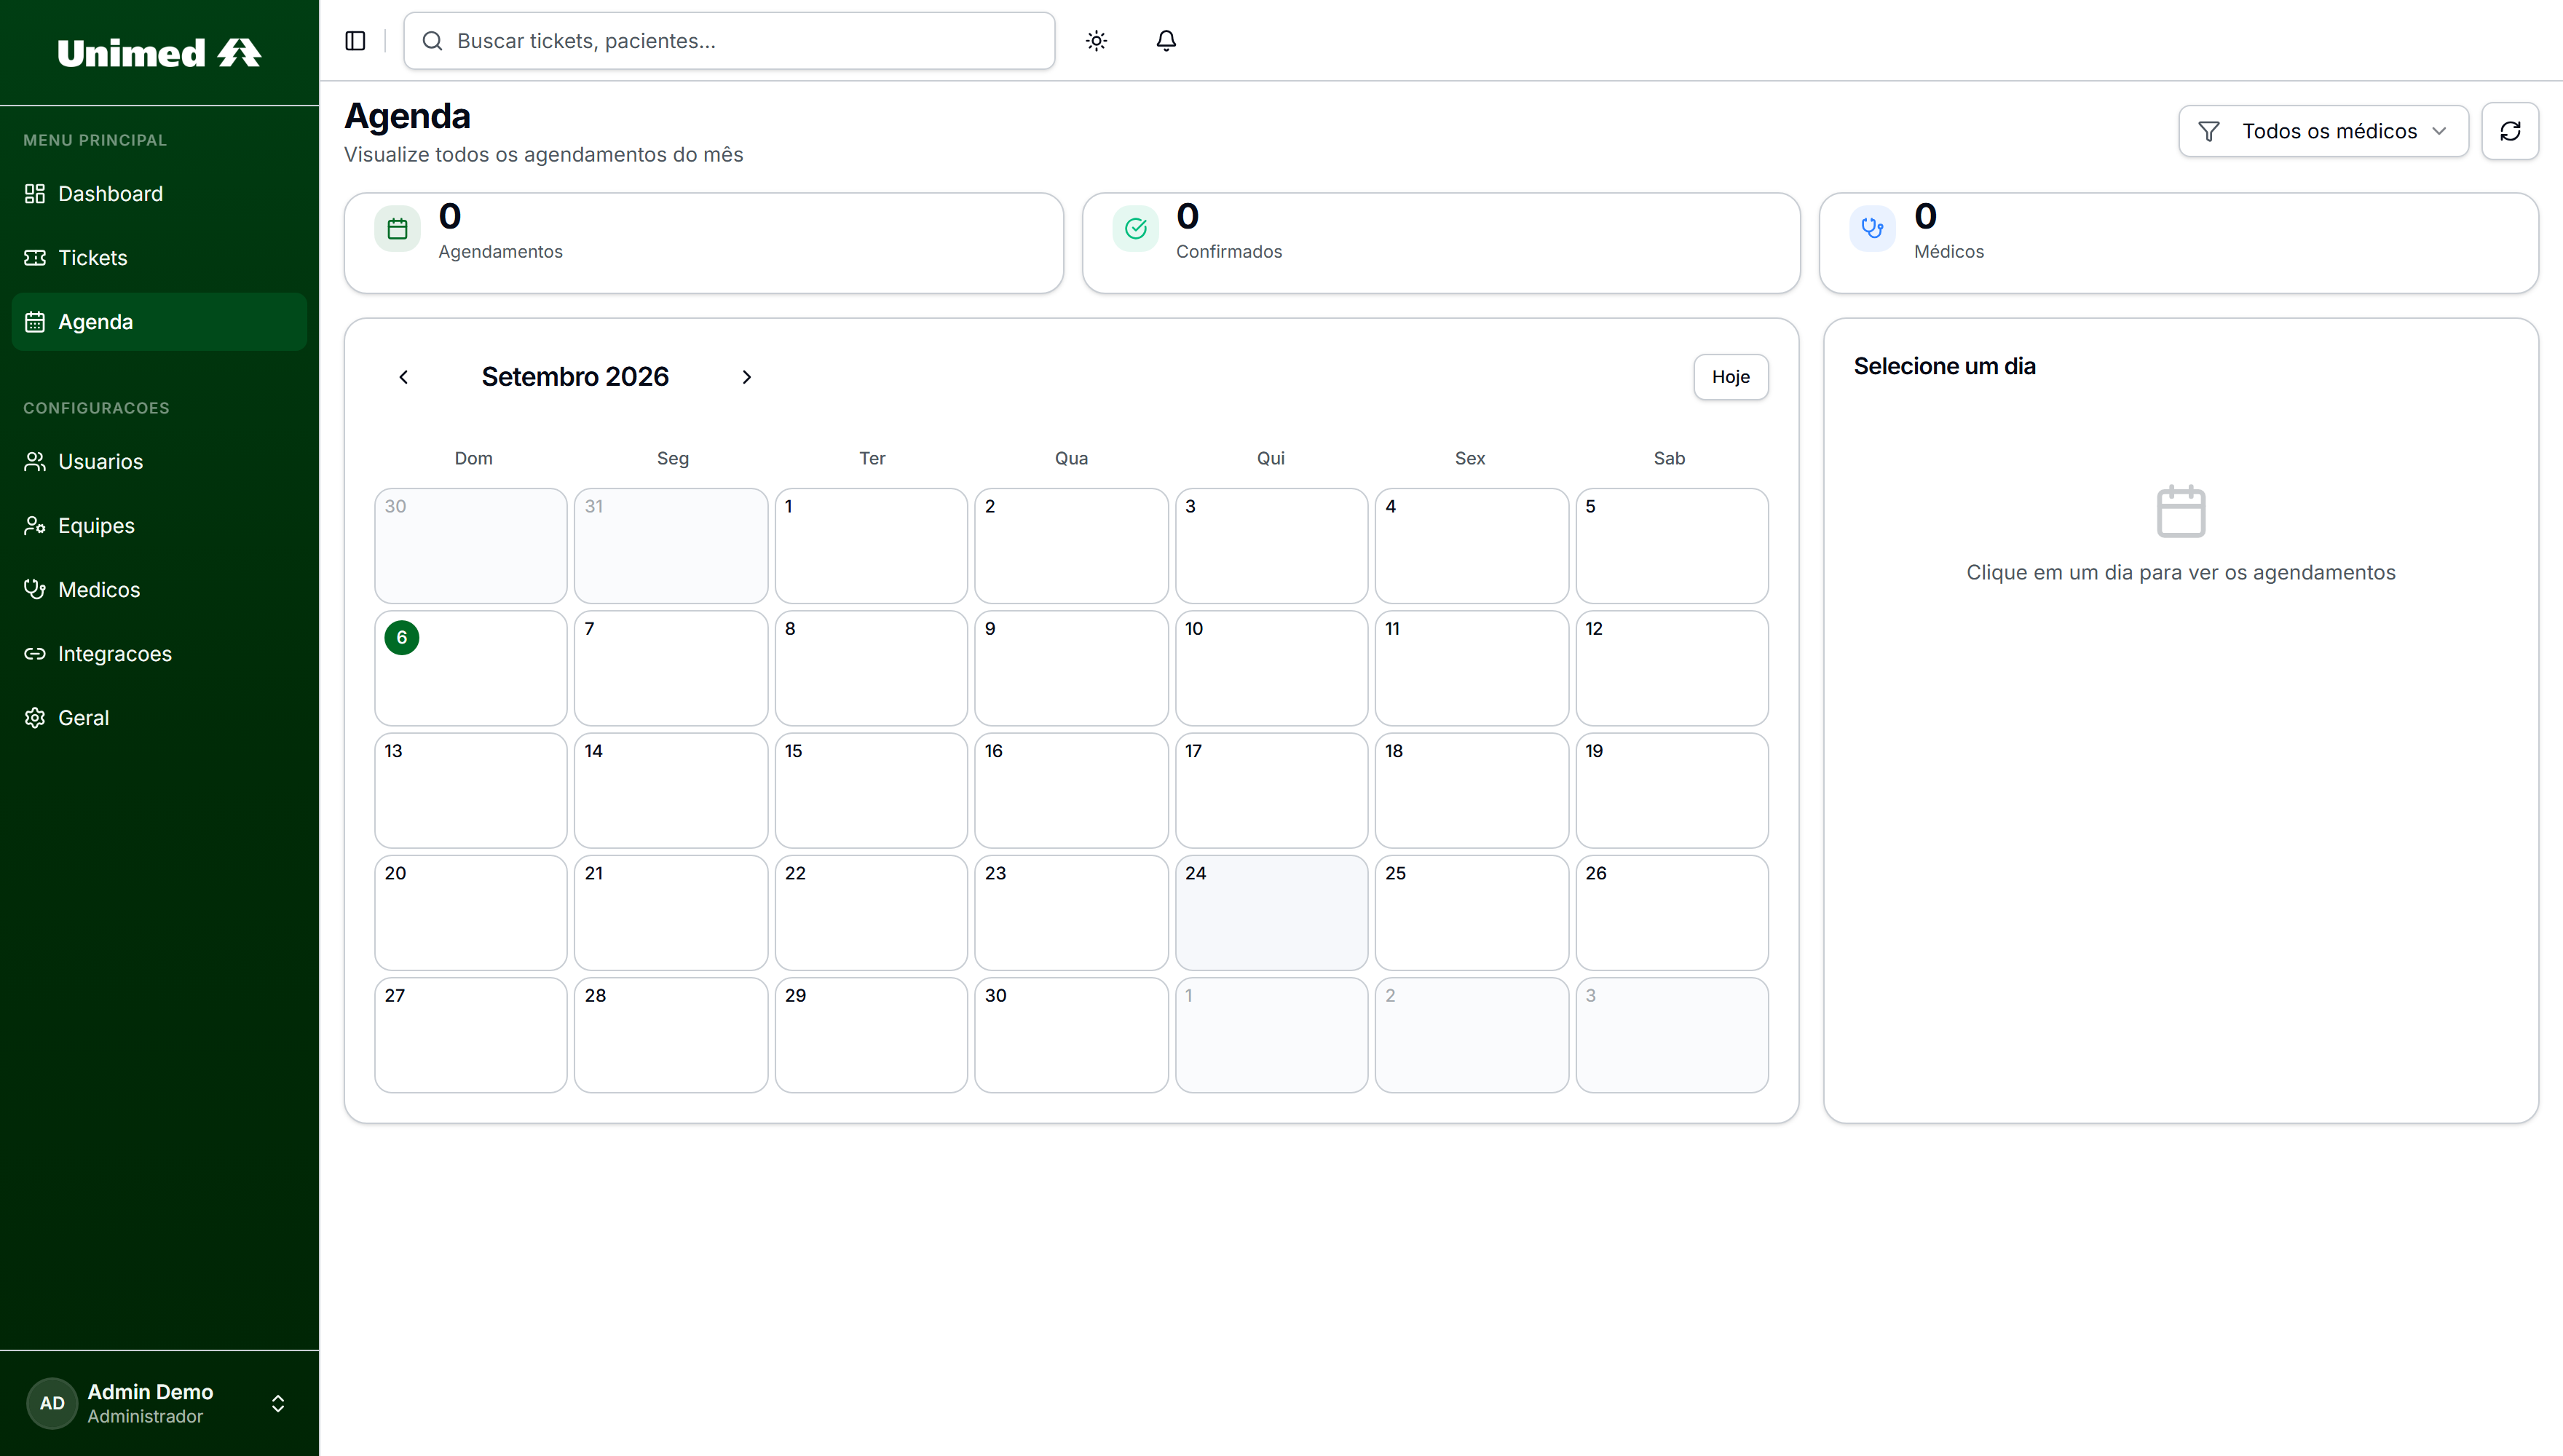Toggle the sidebar collapse icon
Viewport: 2563px width, 1456px height.
point(355,41)
